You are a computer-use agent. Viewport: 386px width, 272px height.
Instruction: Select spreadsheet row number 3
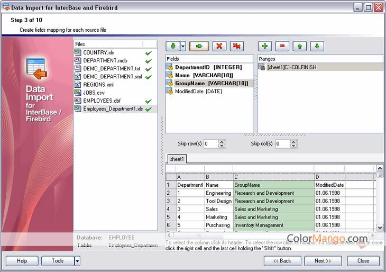click(x=171, y=201)
